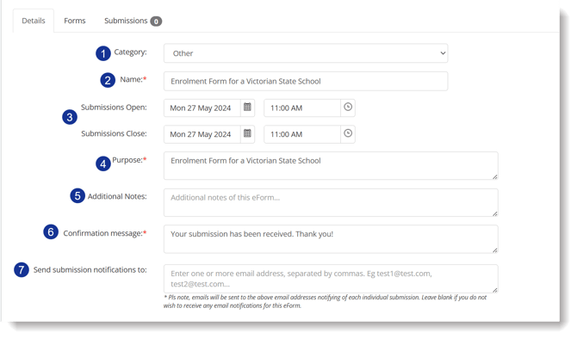This screenshot has height=339, width=577.
Task: Grab the Purpose text area corner handle
Action: point(495,177)
